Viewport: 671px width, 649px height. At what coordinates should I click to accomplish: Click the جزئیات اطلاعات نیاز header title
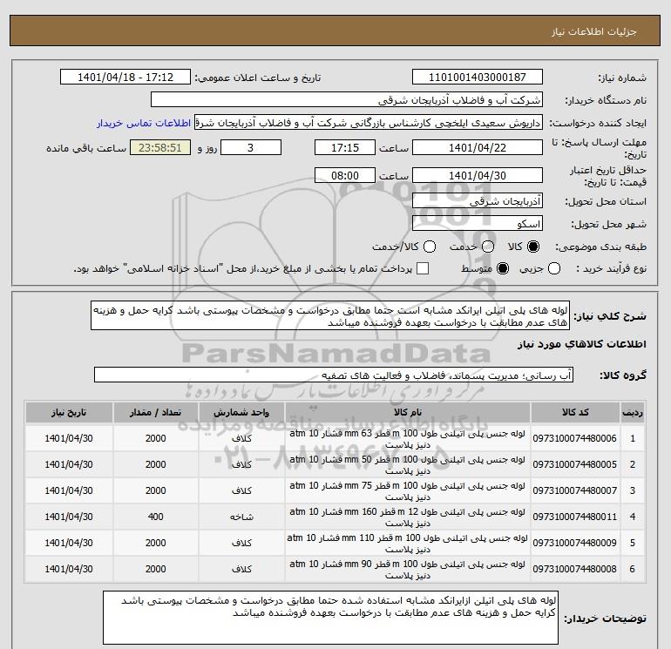594,32
